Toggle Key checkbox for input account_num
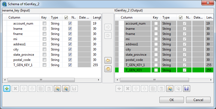The width and height of the screenshot is (216, 109). [44, 23]
